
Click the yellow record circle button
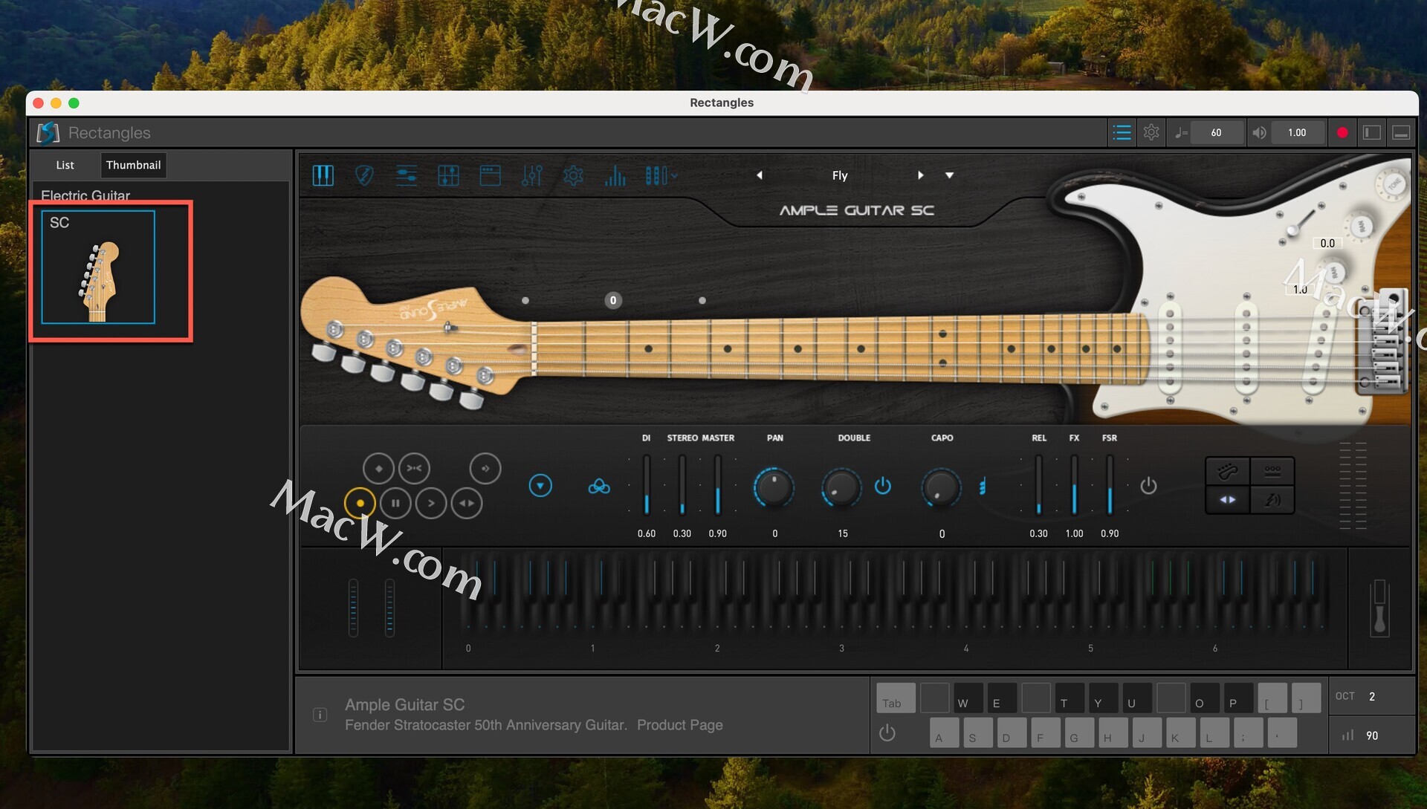360,504
